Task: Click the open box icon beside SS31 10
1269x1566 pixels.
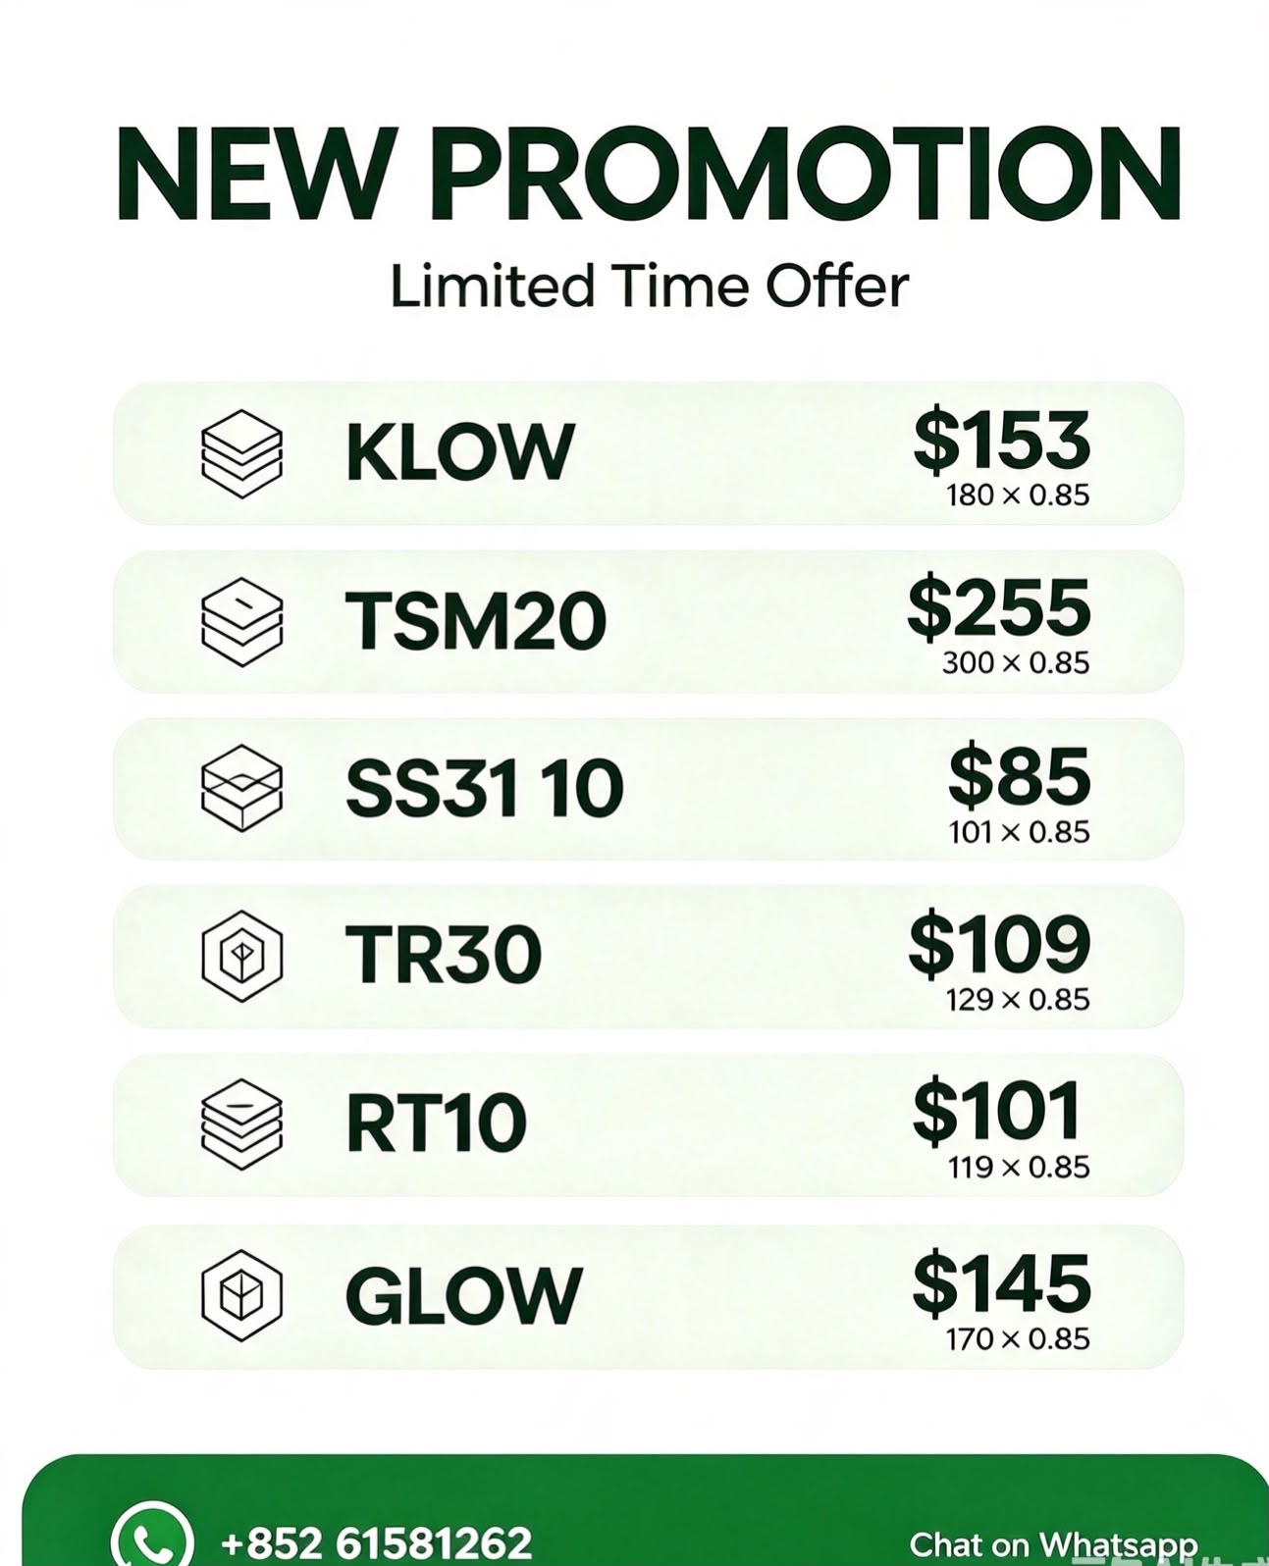Action: (241, 788)
